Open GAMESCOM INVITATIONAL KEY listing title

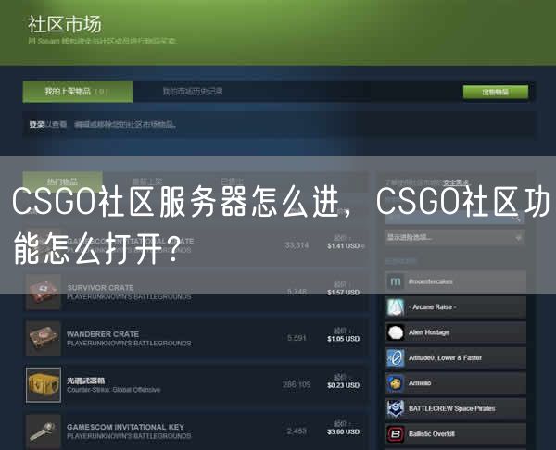125,427
